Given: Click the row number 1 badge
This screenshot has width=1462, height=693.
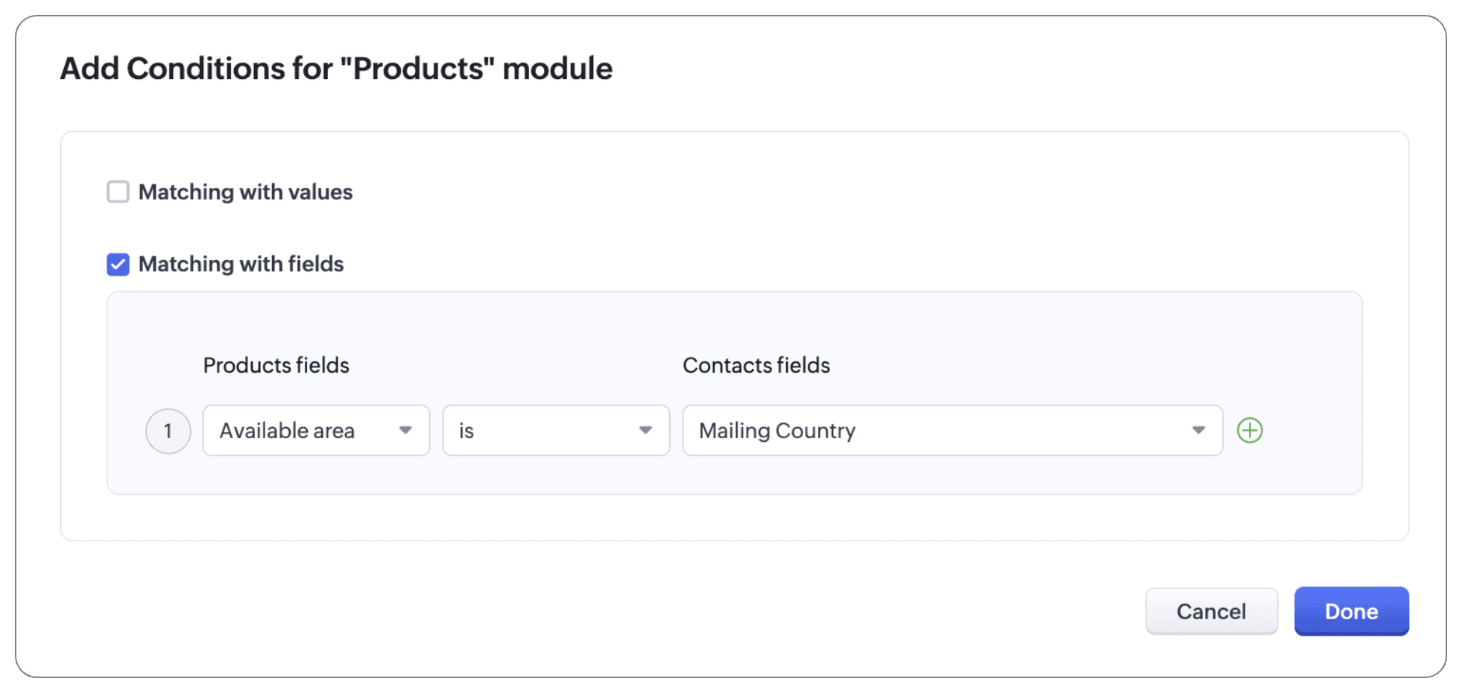Looking at the screenshot, I should (x=168, y=431).
